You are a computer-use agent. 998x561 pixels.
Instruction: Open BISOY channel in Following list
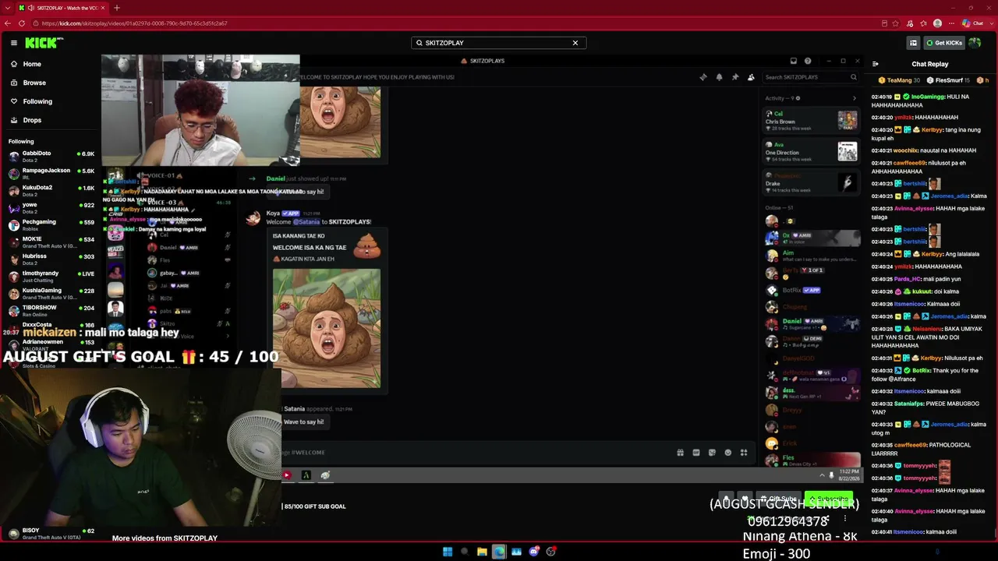[51, 533]
